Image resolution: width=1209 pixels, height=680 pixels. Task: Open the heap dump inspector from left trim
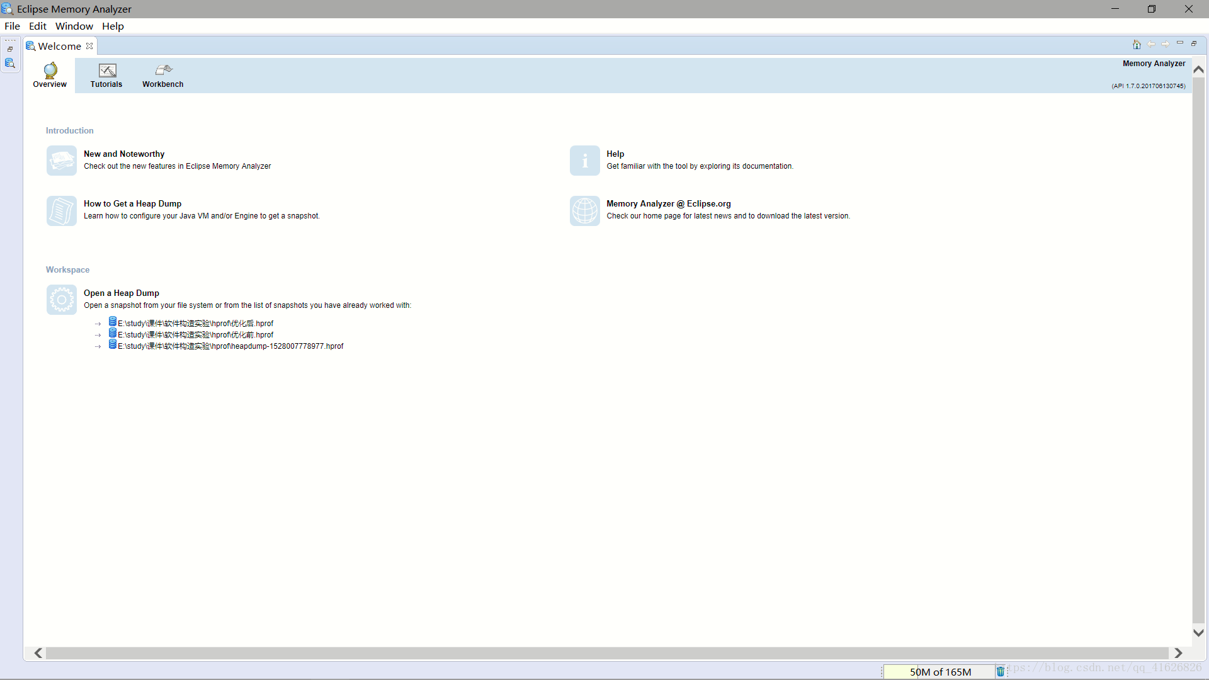click(10, 63)
